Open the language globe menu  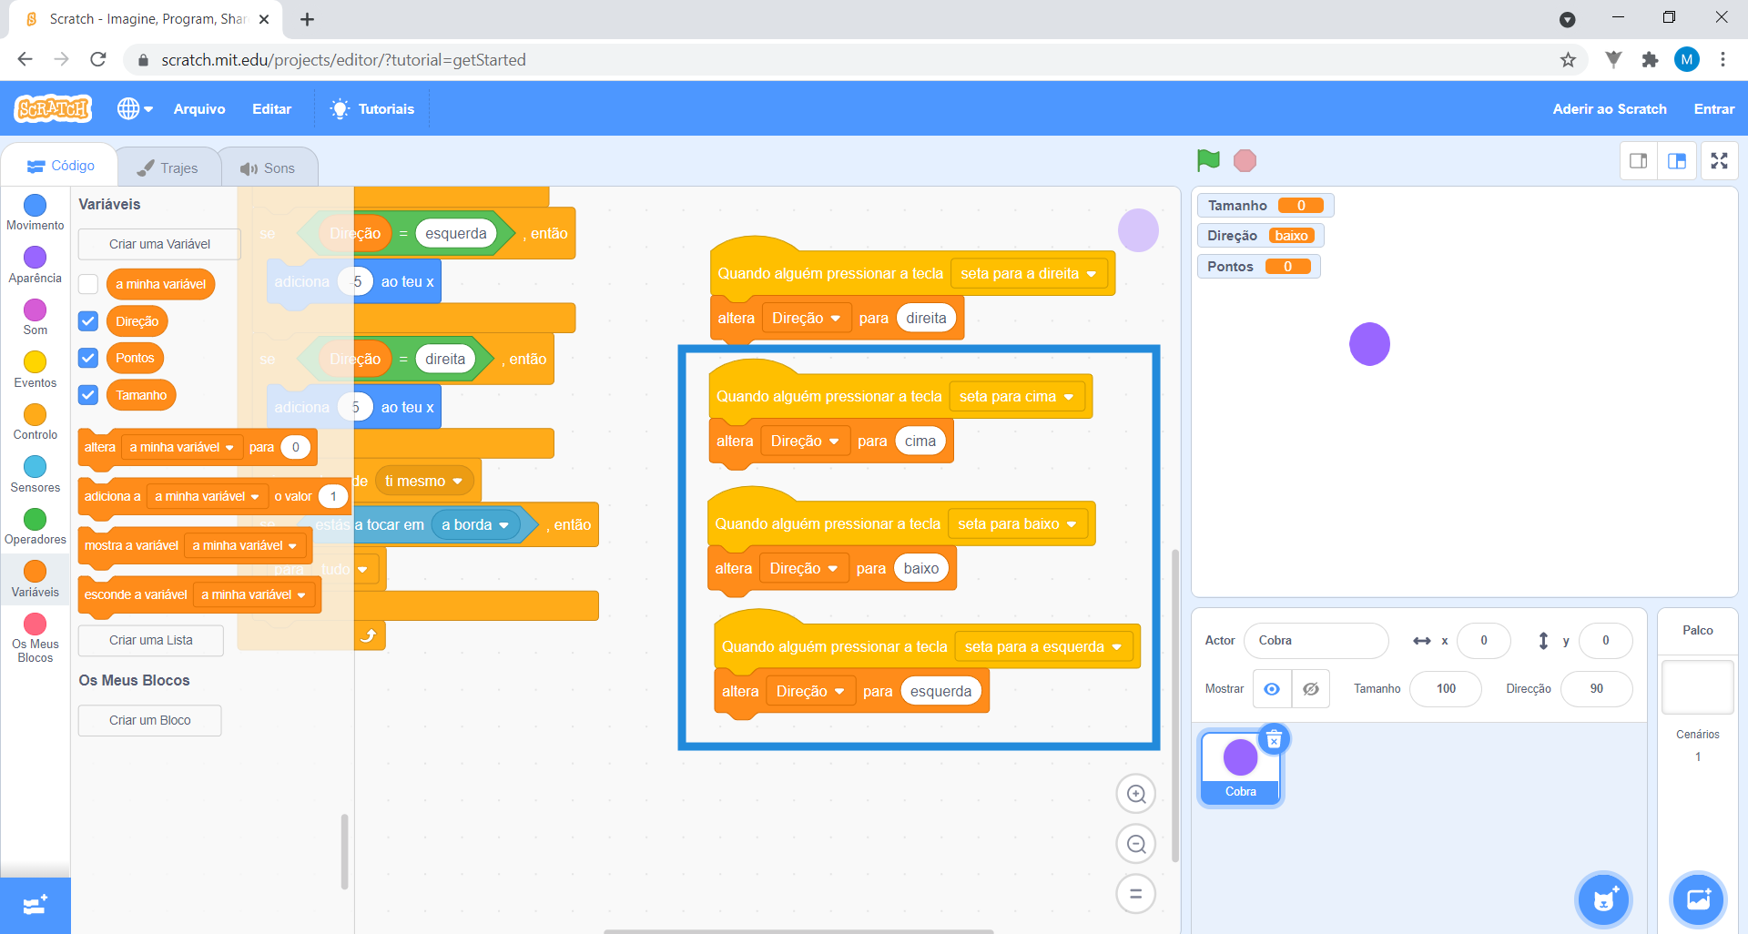pos(135,108)
